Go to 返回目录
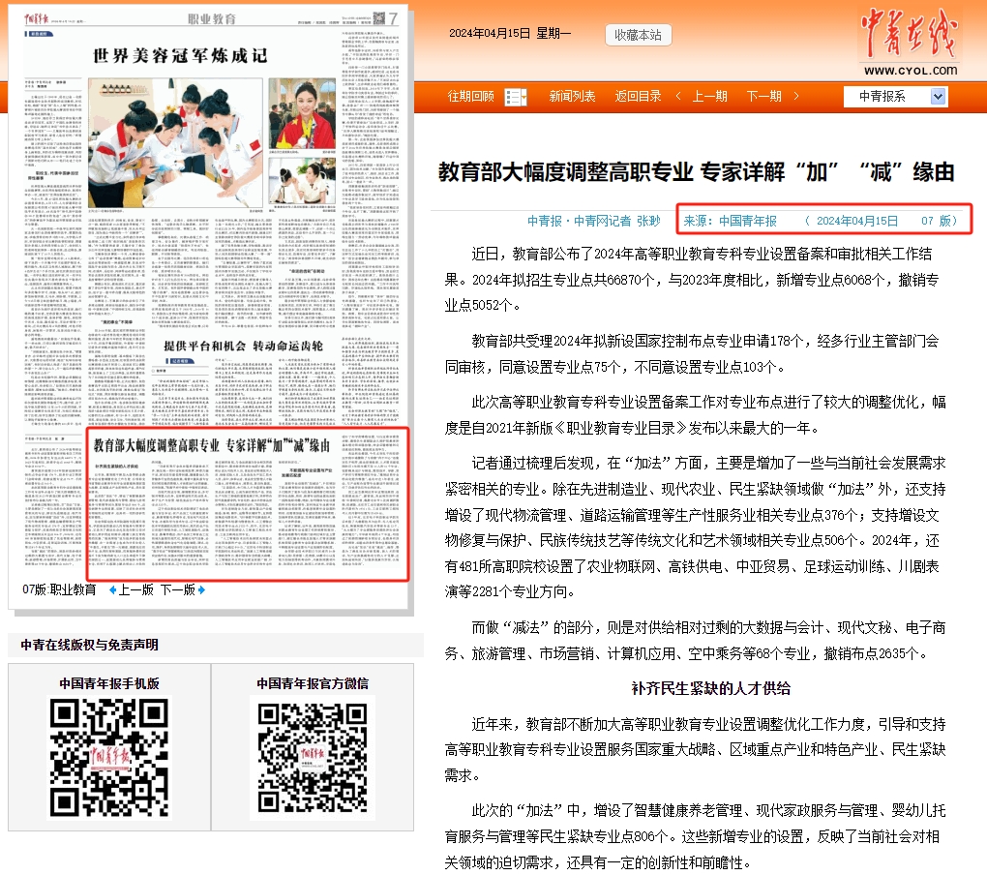The width and height of the screenshot is (987, 875). tap(638, 97)
